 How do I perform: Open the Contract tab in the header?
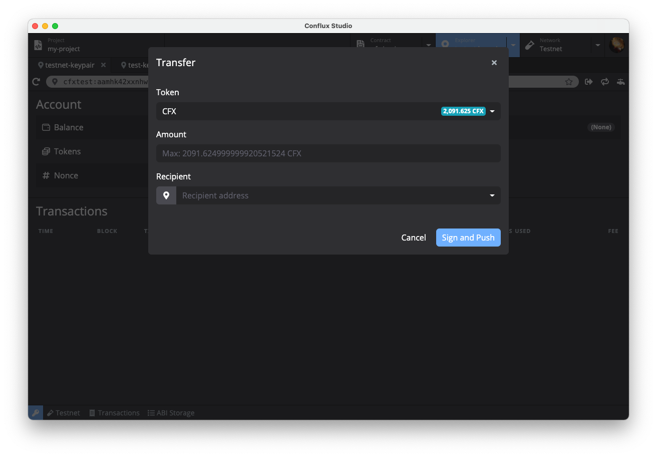387,45
